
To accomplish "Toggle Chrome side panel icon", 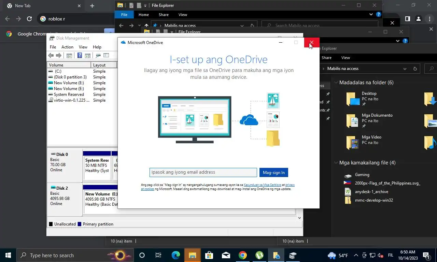I will pos(407,19).
